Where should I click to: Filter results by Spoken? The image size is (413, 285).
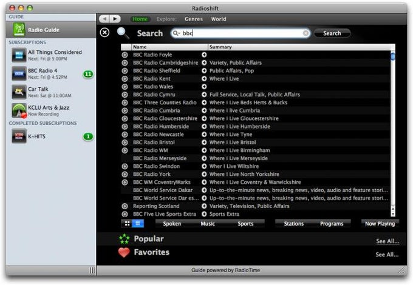coord(172,224)
